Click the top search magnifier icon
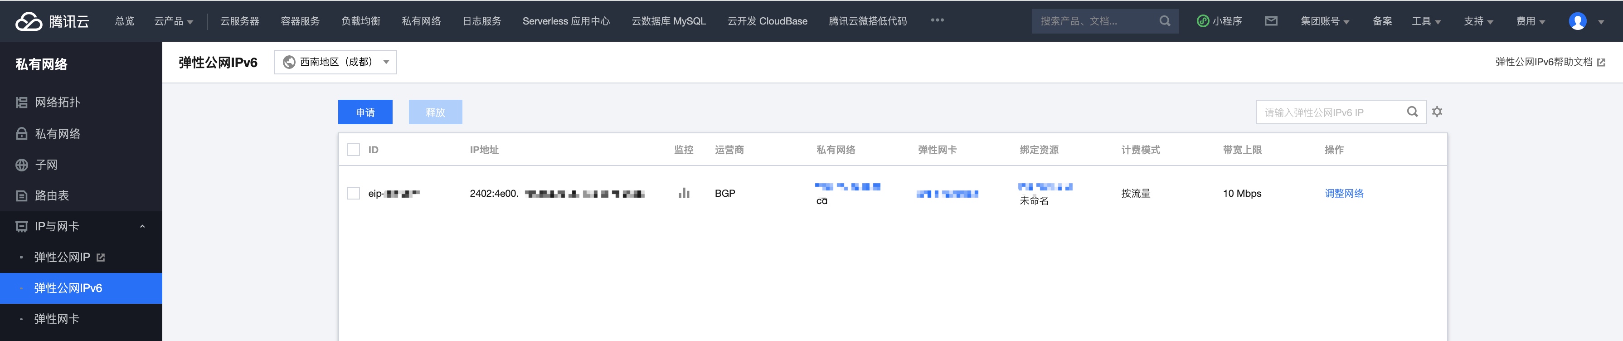Screen dimensions: 1623x341 (x=1165, y=21)
